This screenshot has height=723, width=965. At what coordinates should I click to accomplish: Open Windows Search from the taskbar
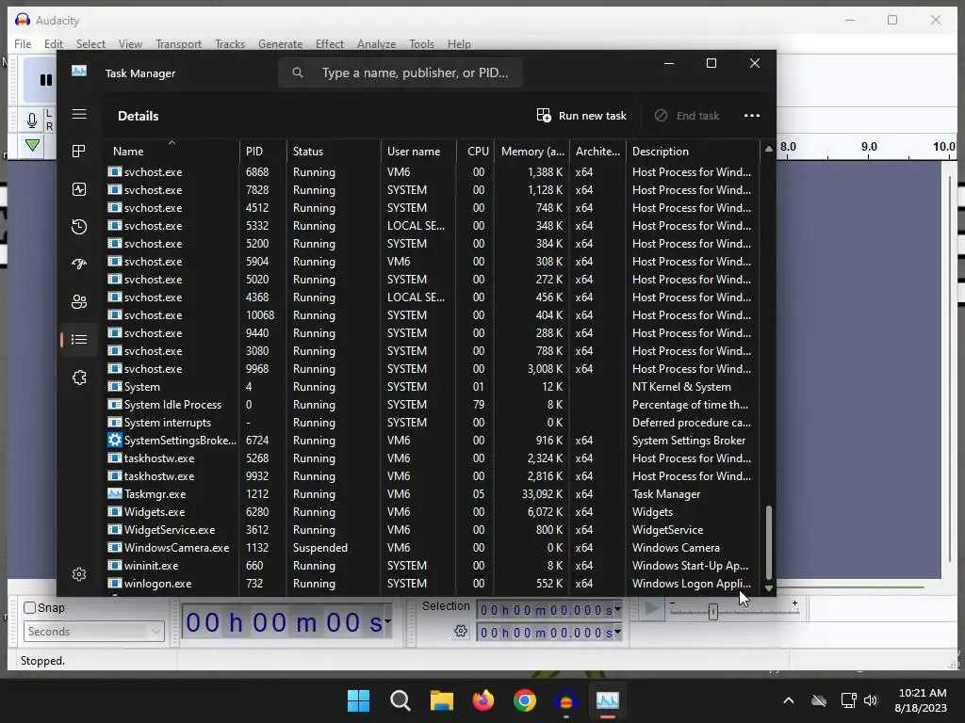tap(400, 700)
